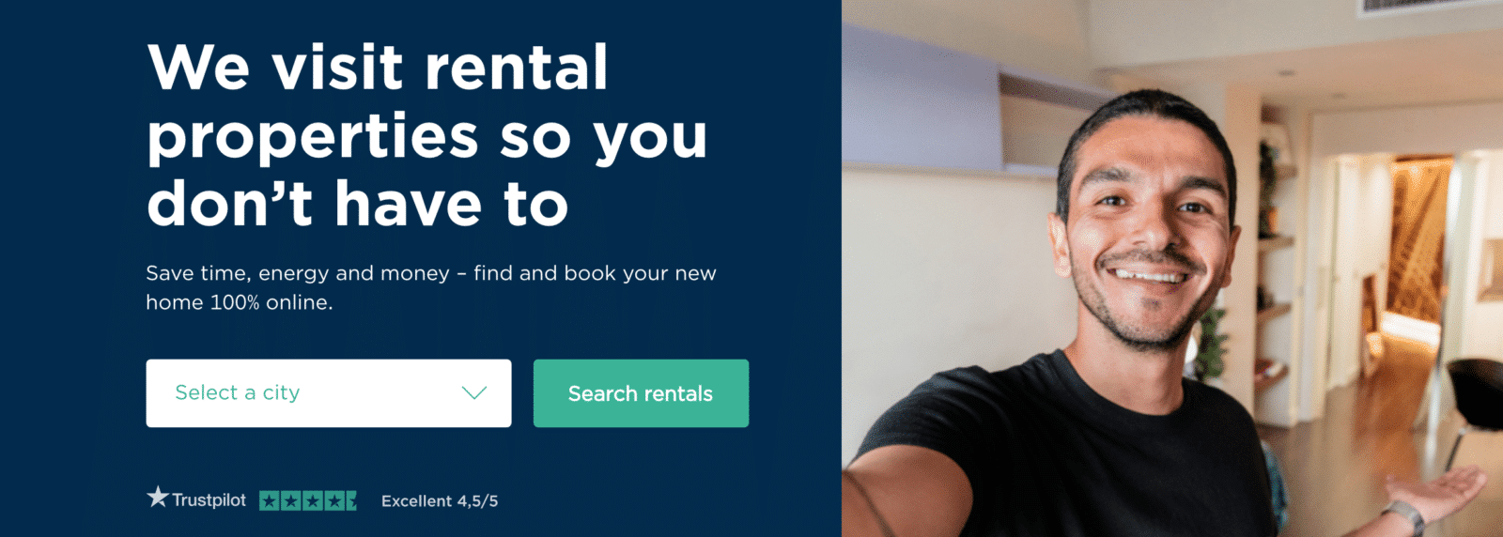Image resolution: width=1503 pixels, height=537 pixels.
Task: Click the Search rentals button
Action: point(641,393)
